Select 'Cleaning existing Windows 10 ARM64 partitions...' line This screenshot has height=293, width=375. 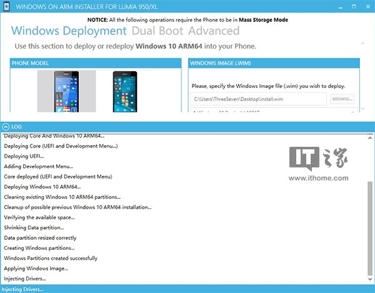tap(62, 197)
